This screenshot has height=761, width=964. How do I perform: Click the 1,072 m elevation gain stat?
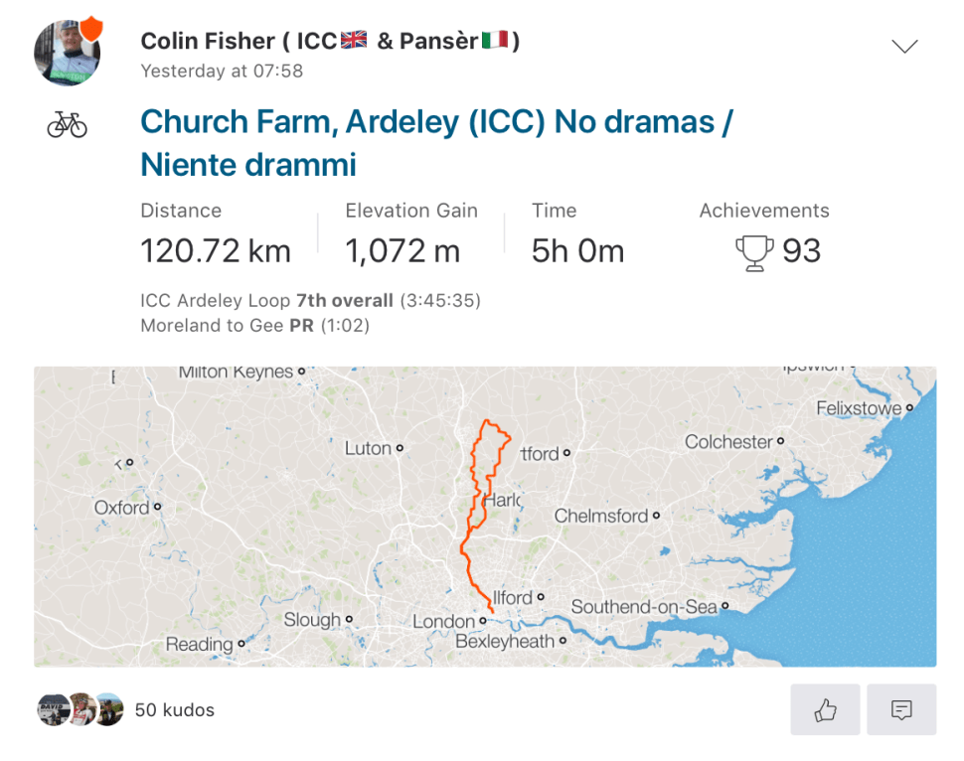point(402,251)
